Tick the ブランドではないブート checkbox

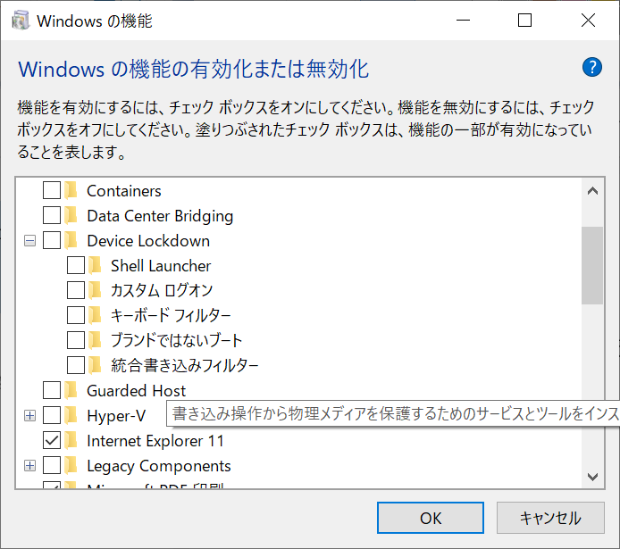coord(76,340)
